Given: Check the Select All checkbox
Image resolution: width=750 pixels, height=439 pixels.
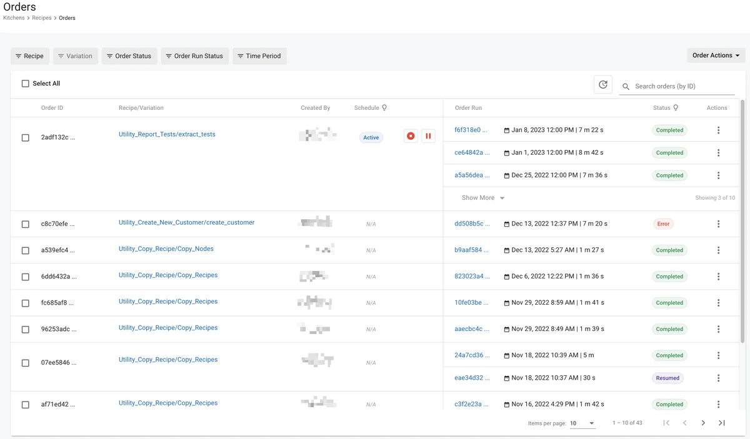Looking at the screenshot, I should click(25, 83).
